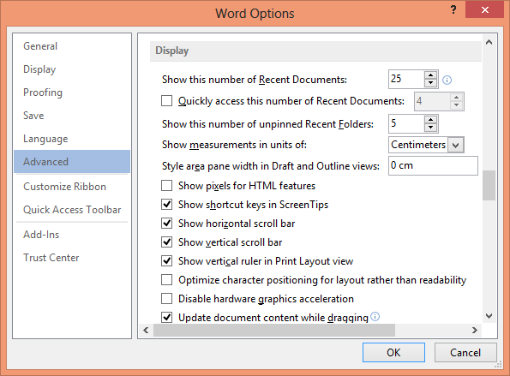The image size is (510, 376).
Task: Click the Style area pane width field
Action: coord(433,166)
